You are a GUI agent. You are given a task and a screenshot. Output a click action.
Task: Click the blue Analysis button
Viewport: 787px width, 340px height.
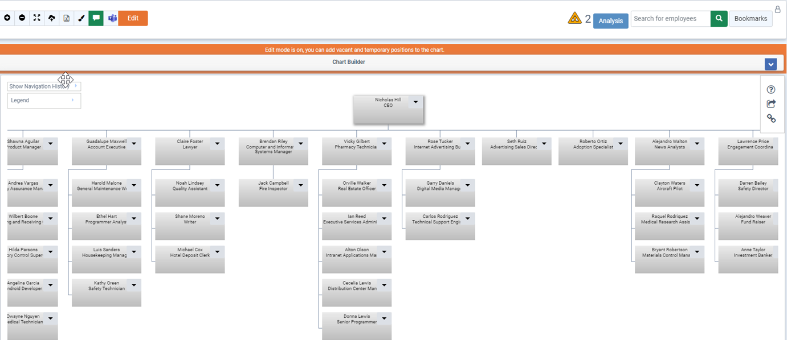tap(610, 21)
